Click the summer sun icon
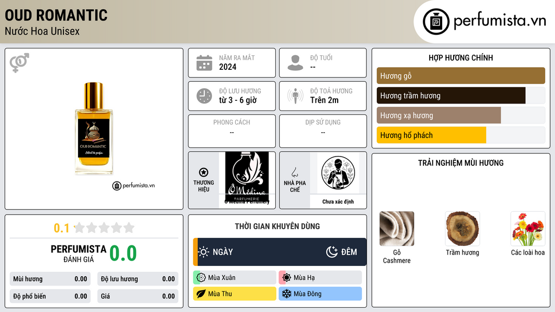Viewport: 555px width, 312px height. (x=287, y=278)
